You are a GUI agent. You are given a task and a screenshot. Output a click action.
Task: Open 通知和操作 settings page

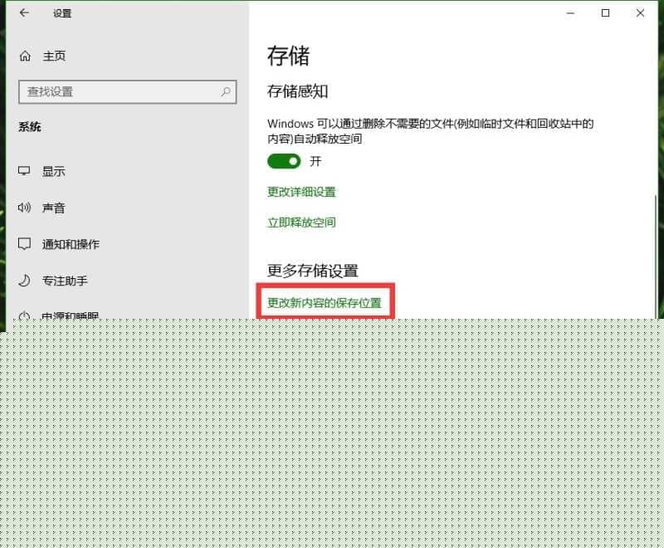click(71, 244)
